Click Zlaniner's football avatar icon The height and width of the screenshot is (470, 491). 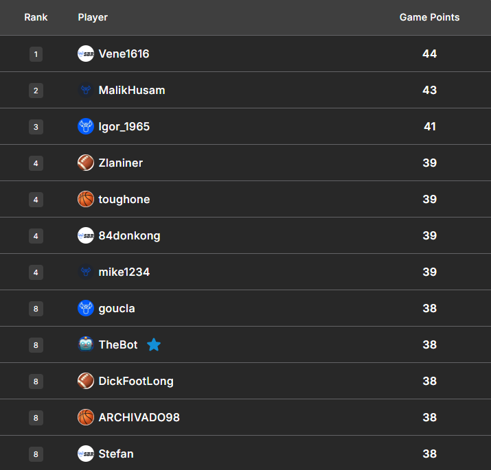[x=86, y=163]
